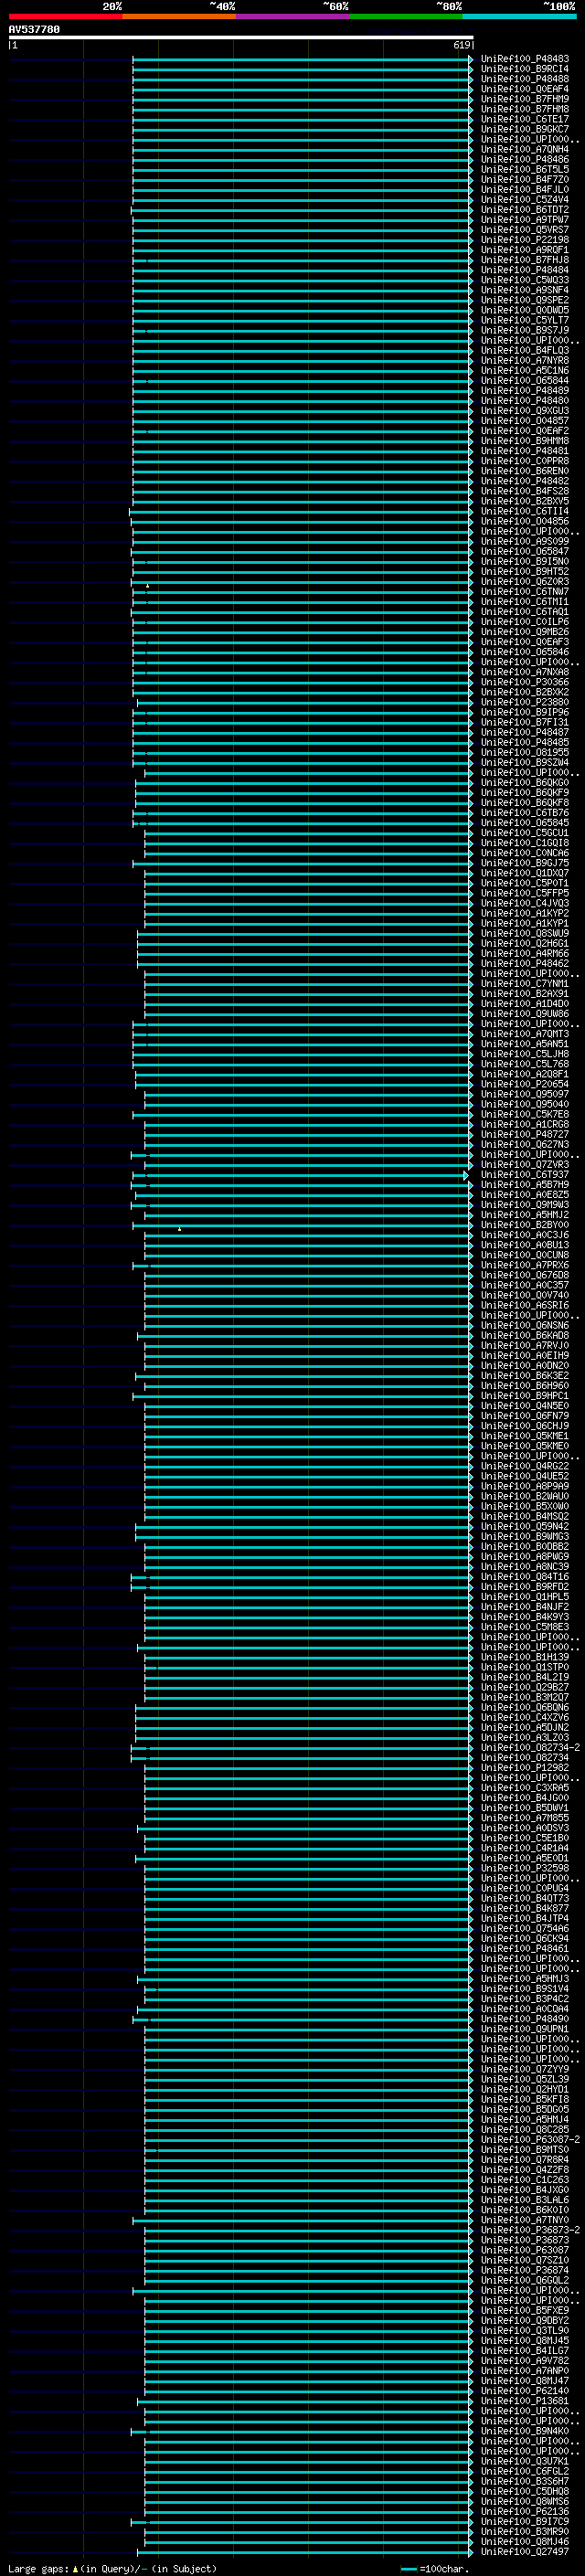Select hit label UniRef100_O65844
585x2576 pixels.
525,381
